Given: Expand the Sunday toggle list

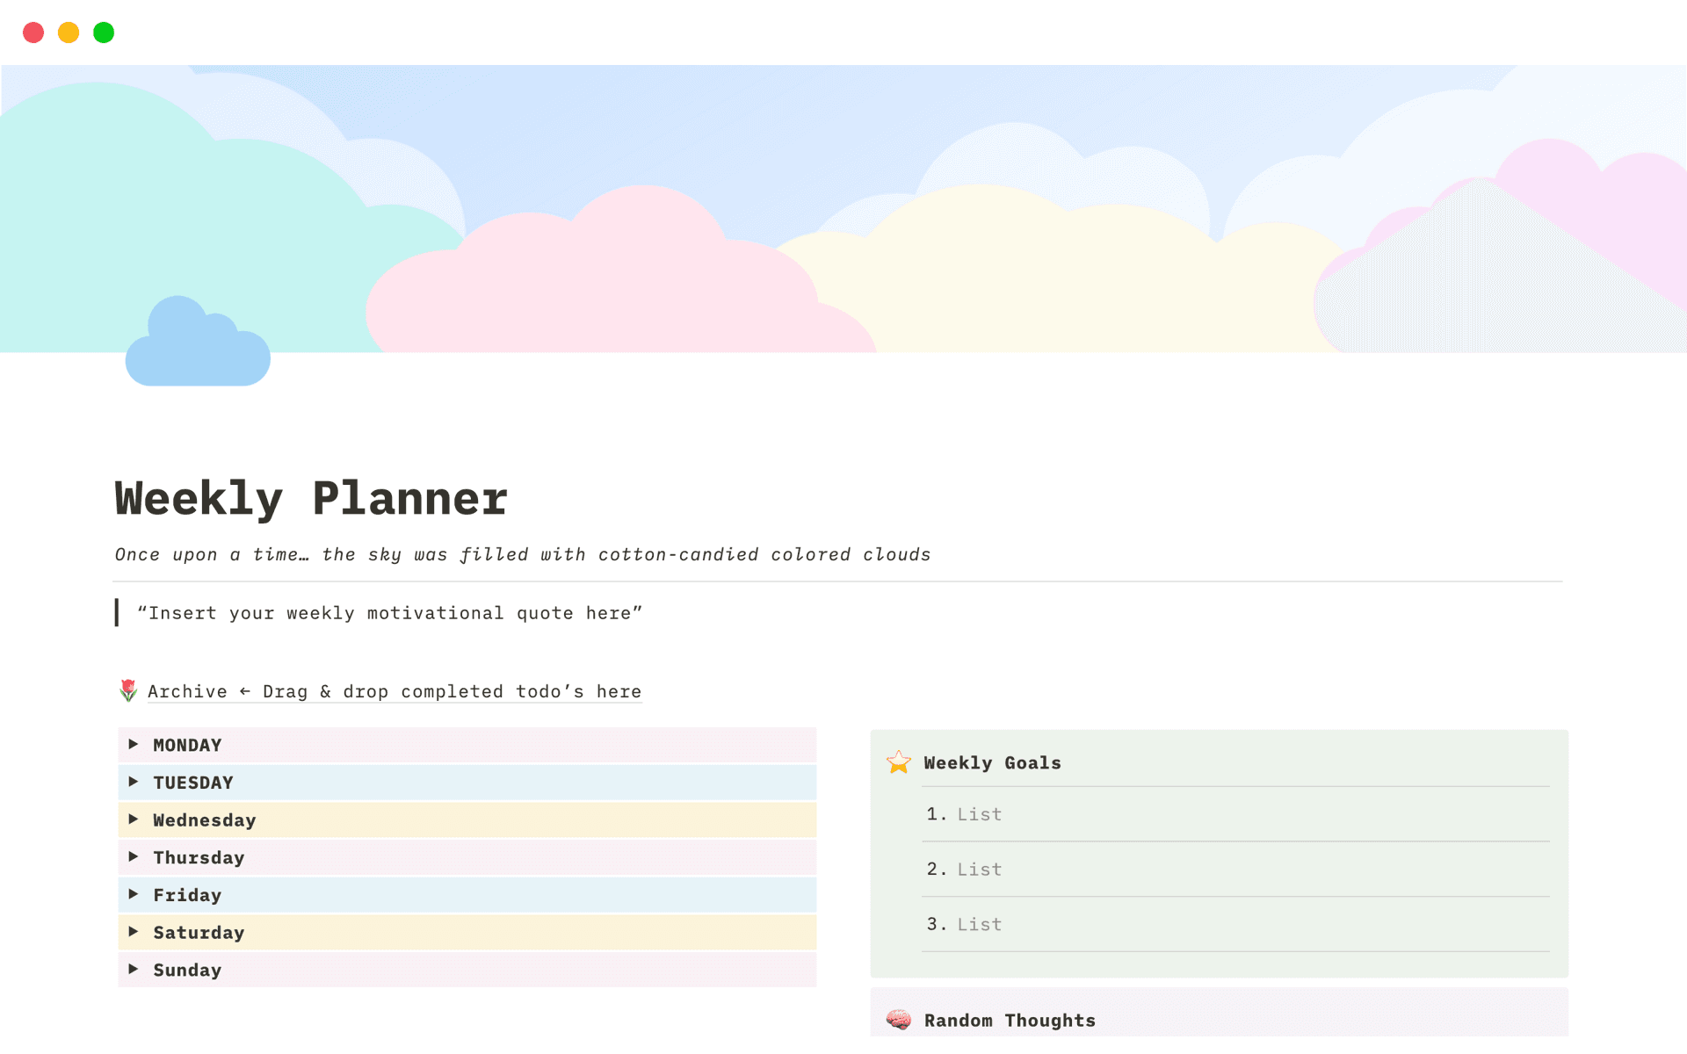Looking at the screenshot, I should pos(134,970).
